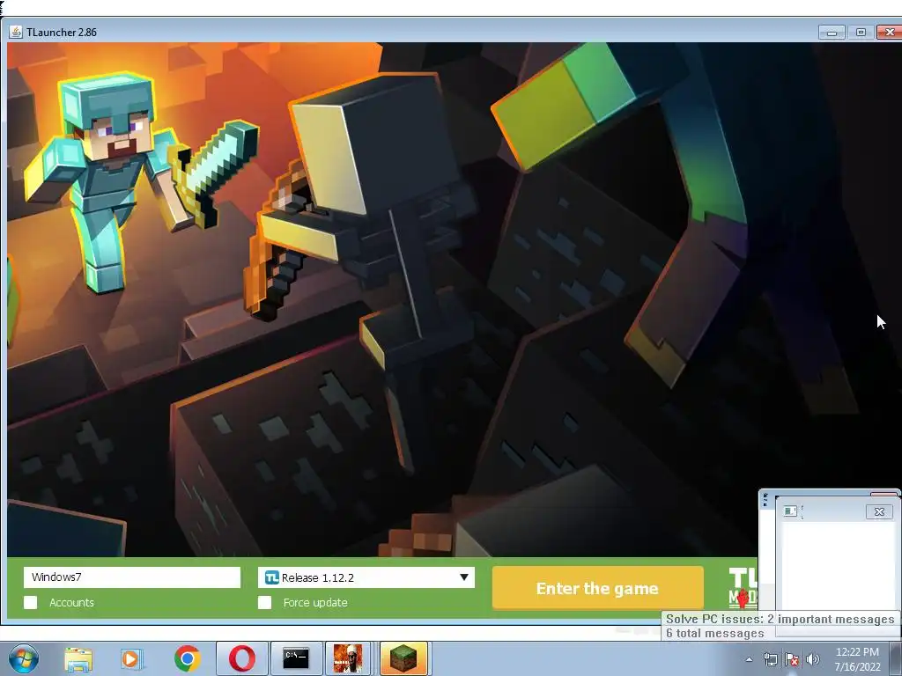902x676 pixels.
Task: Maximize the TLauncher window
Action: pyautogui.click(x=861, y=33)
